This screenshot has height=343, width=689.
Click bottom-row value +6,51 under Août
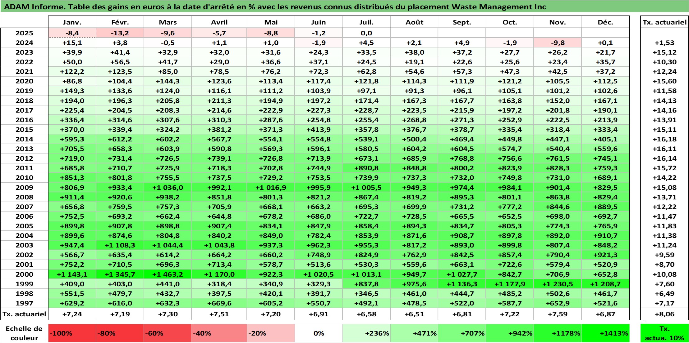pos(414,314)
